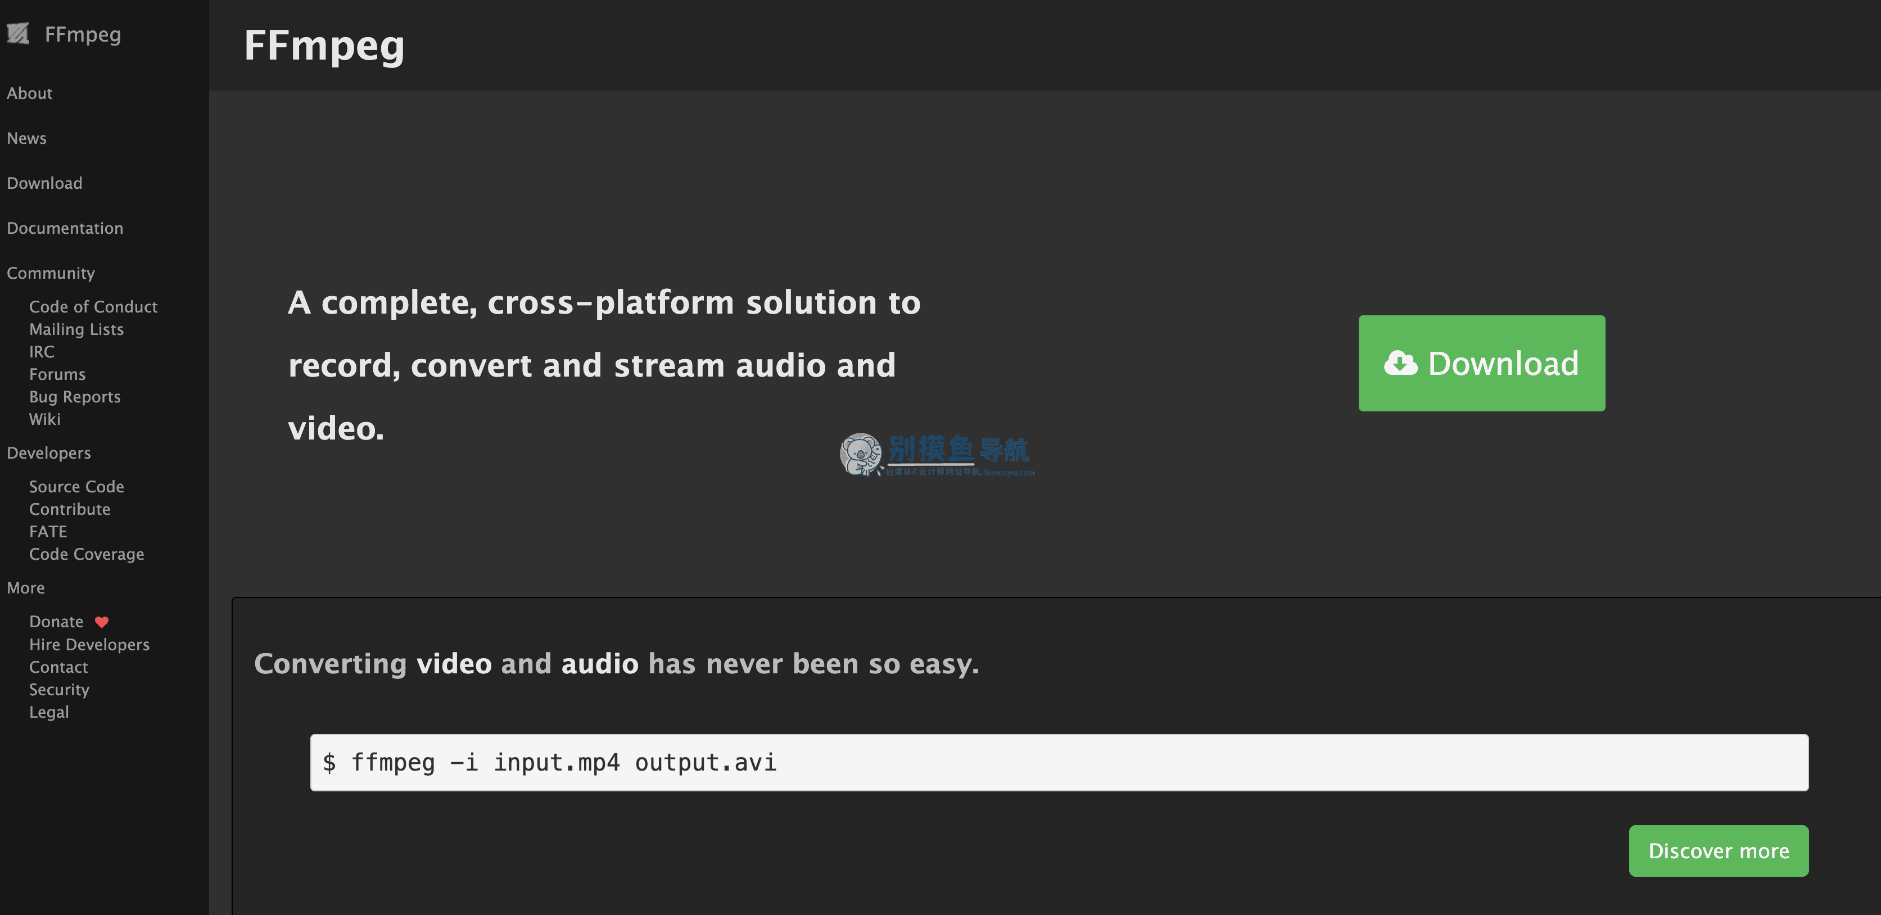Click the koala watermark logo
Screen dimensions: 1881x915
860,454
